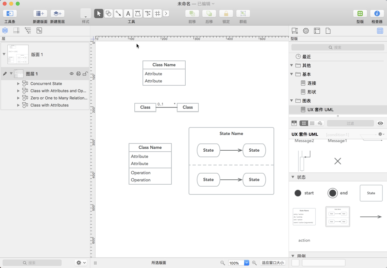Click the 群组 group icon
The image size is (387, 268).
[x=243, y=13]
